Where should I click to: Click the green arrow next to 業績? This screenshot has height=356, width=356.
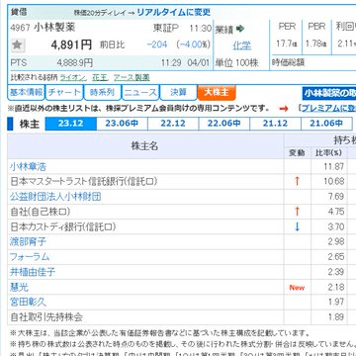[240, 29]
